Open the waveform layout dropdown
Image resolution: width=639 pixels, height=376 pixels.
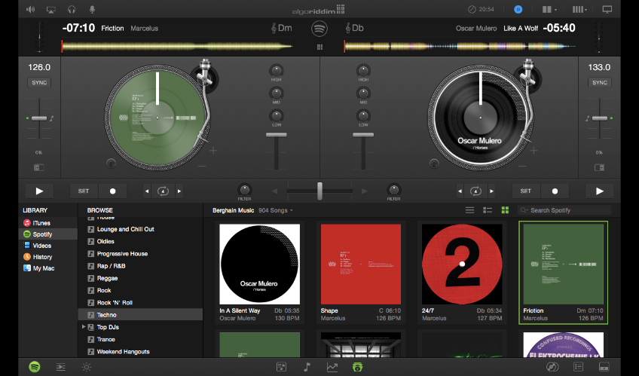pos(579,9)
